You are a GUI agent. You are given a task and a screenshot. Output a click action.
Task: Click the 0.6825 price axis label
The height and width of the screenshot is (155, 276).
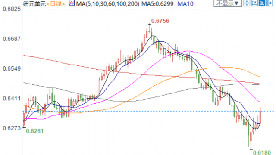tap(12, 9)
